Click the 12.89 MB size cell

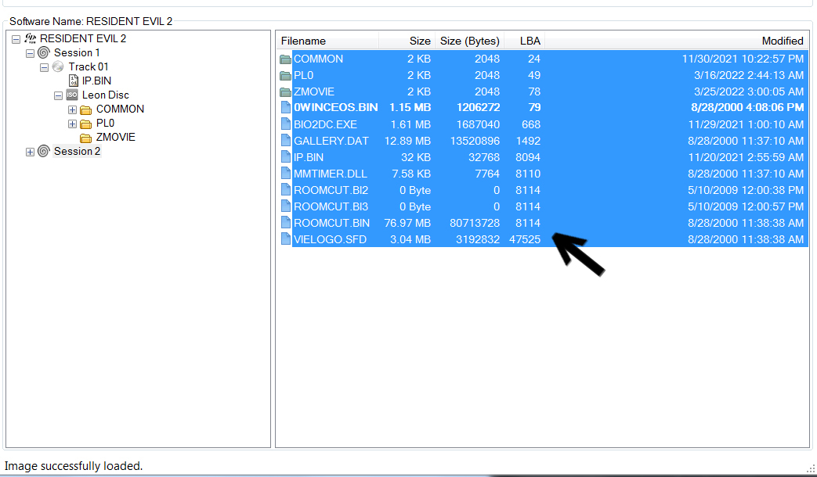tap(407, 141)
